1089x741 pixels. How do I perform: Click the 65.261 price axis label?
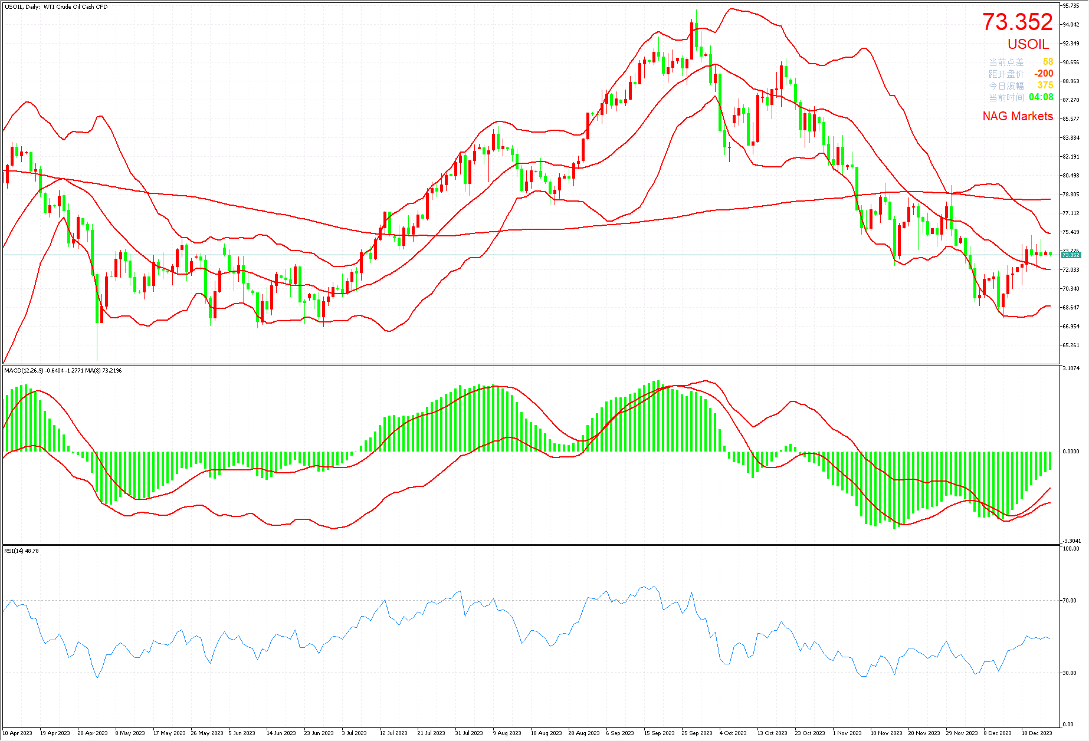coord(1071,345)
